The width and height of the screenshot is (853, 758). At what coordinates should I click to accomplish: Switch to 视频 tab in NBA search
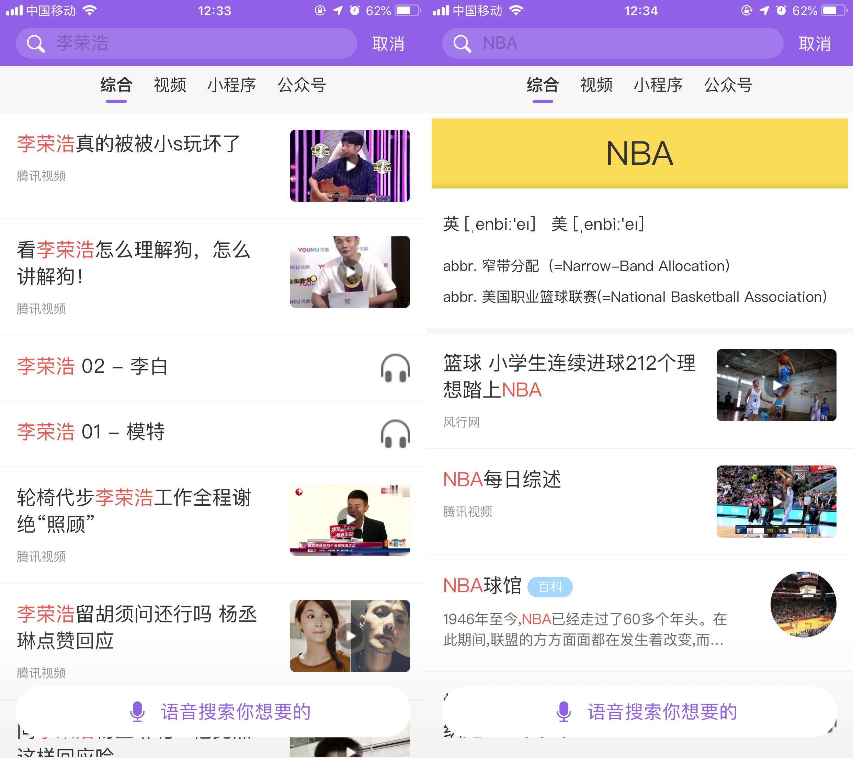(x=596, y=85)
